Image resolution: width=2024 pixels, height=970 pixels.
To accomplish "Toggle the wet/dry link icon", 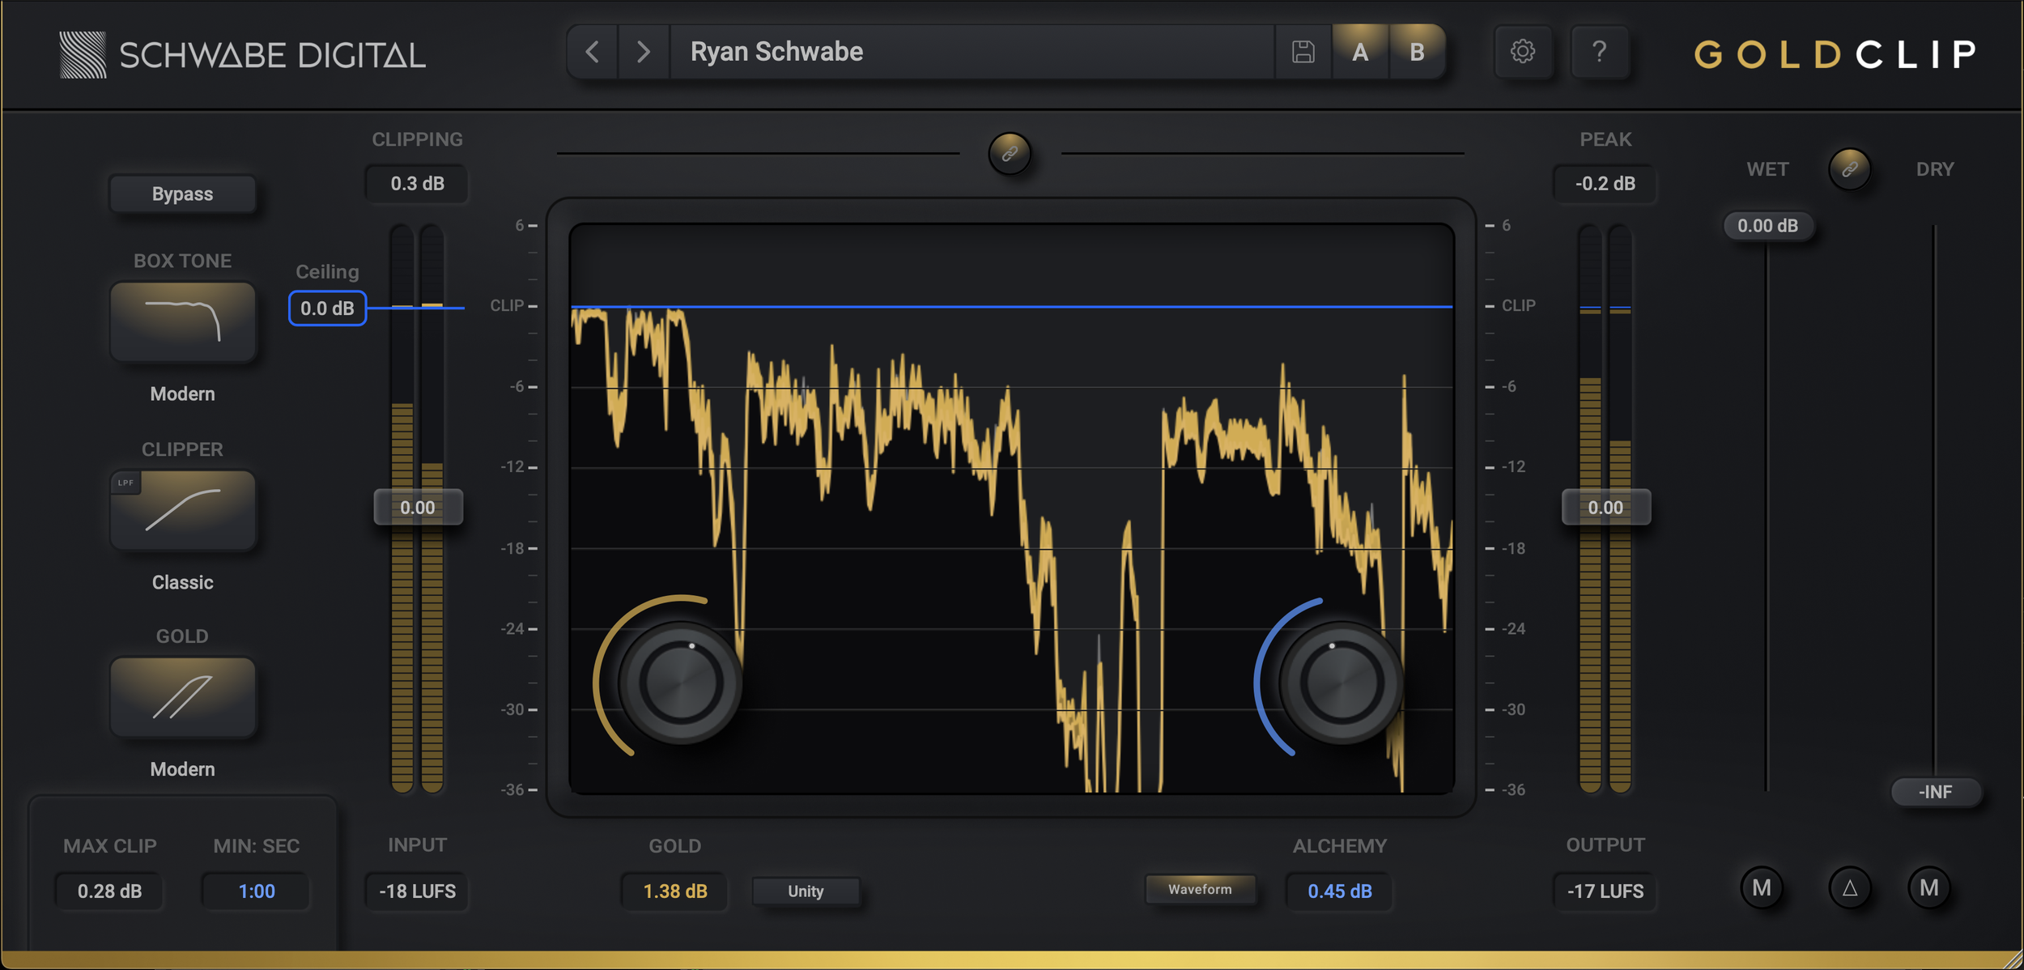I will coord(1849,169).
